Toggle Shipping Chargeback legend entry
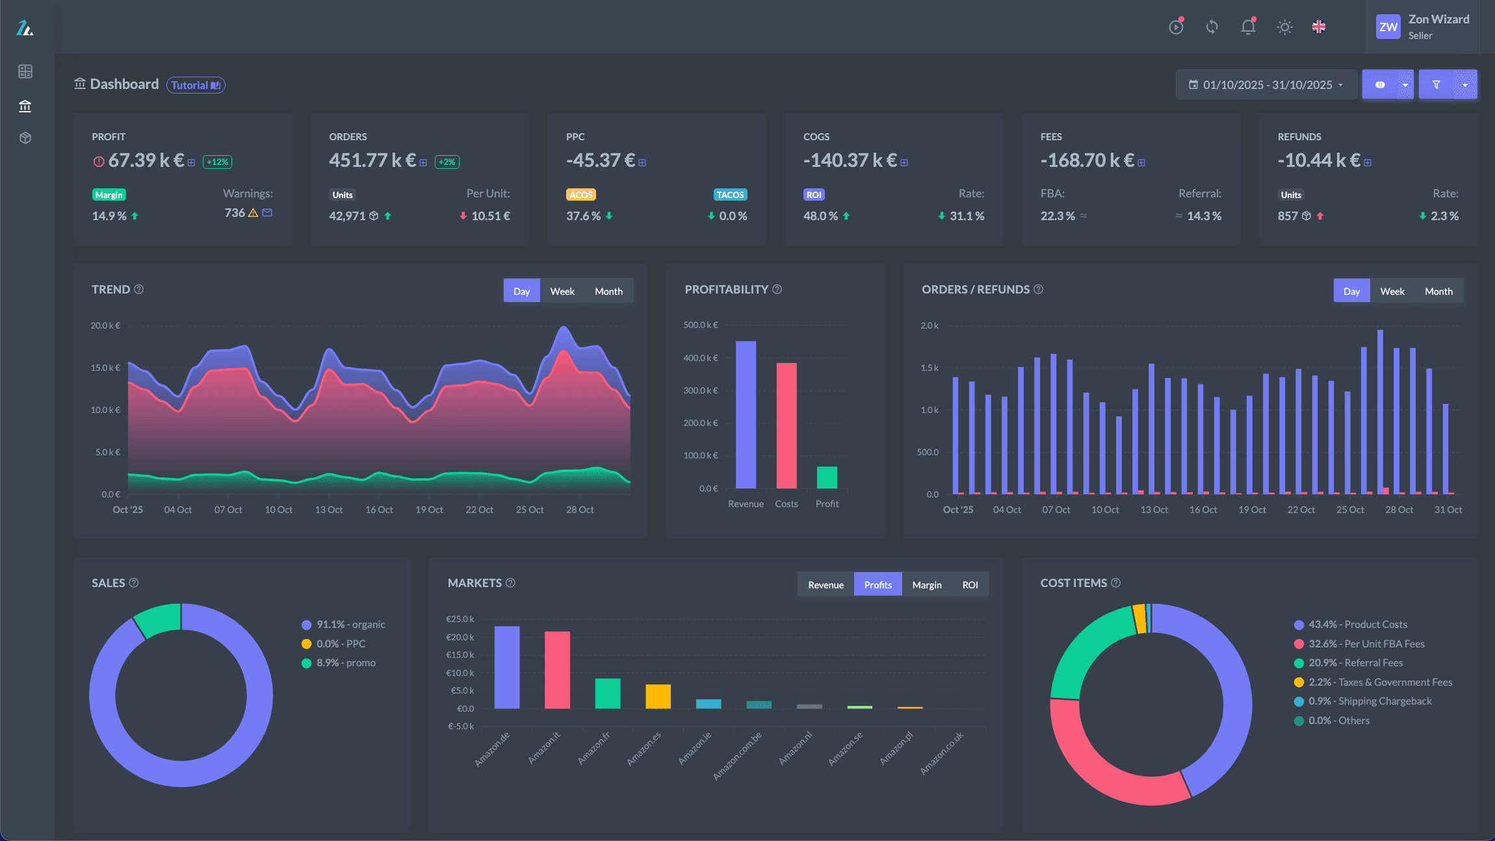Screen dimensions: 1495x841 1363,701
